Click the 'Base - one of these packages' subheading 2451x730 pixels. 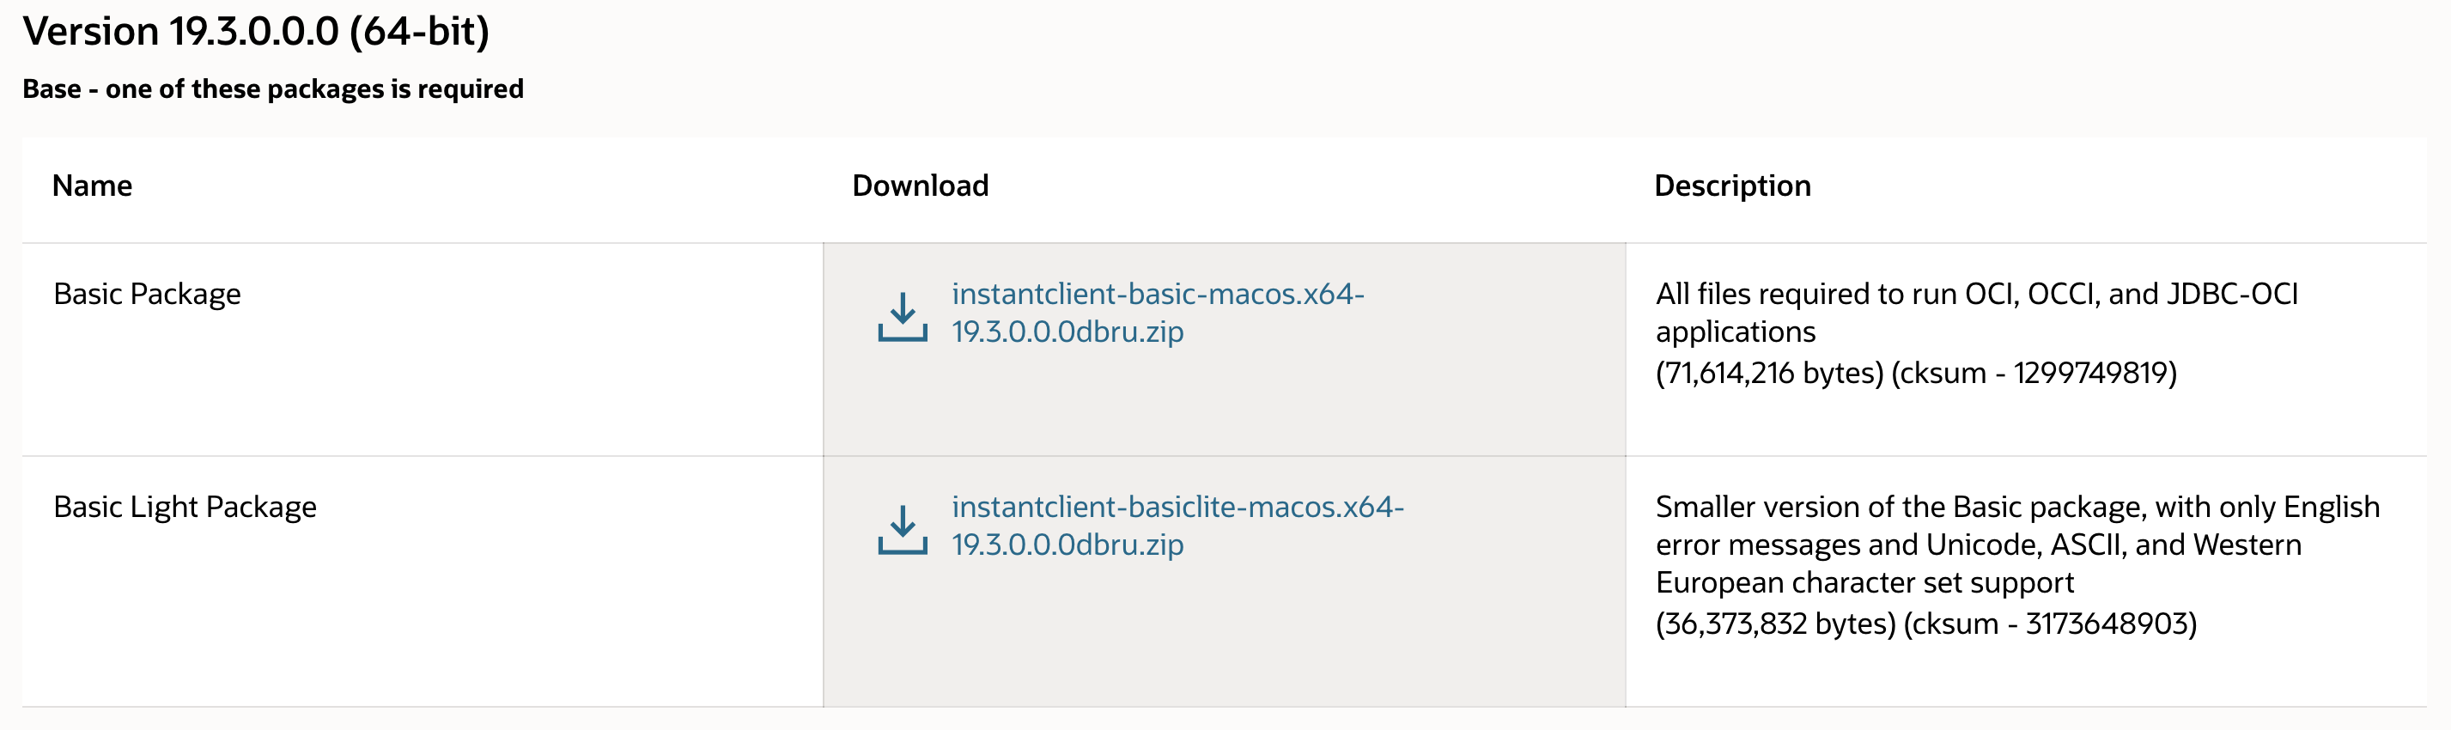coord(273,88)
